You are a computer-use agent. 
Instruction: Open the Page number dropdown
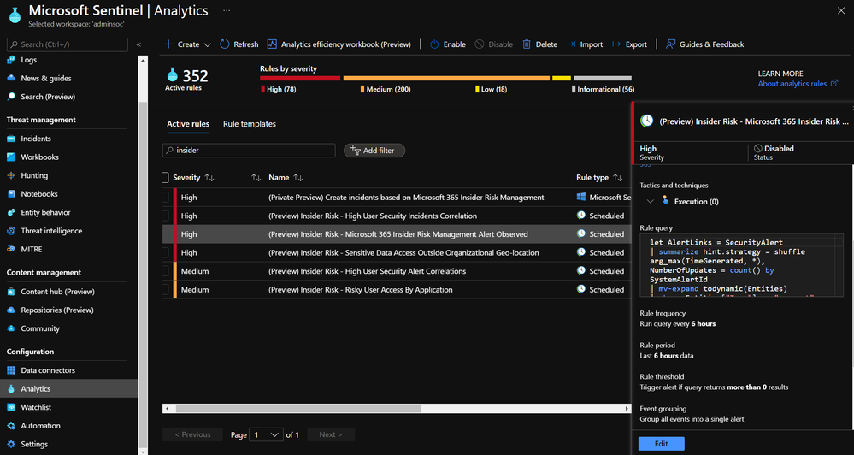[266, 434]
